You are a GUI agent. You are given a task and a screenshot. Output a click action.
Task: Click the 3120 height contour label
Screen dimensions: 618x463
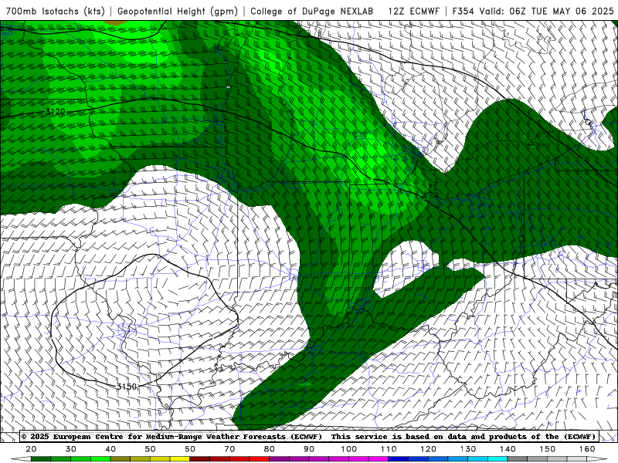(55, 112)
